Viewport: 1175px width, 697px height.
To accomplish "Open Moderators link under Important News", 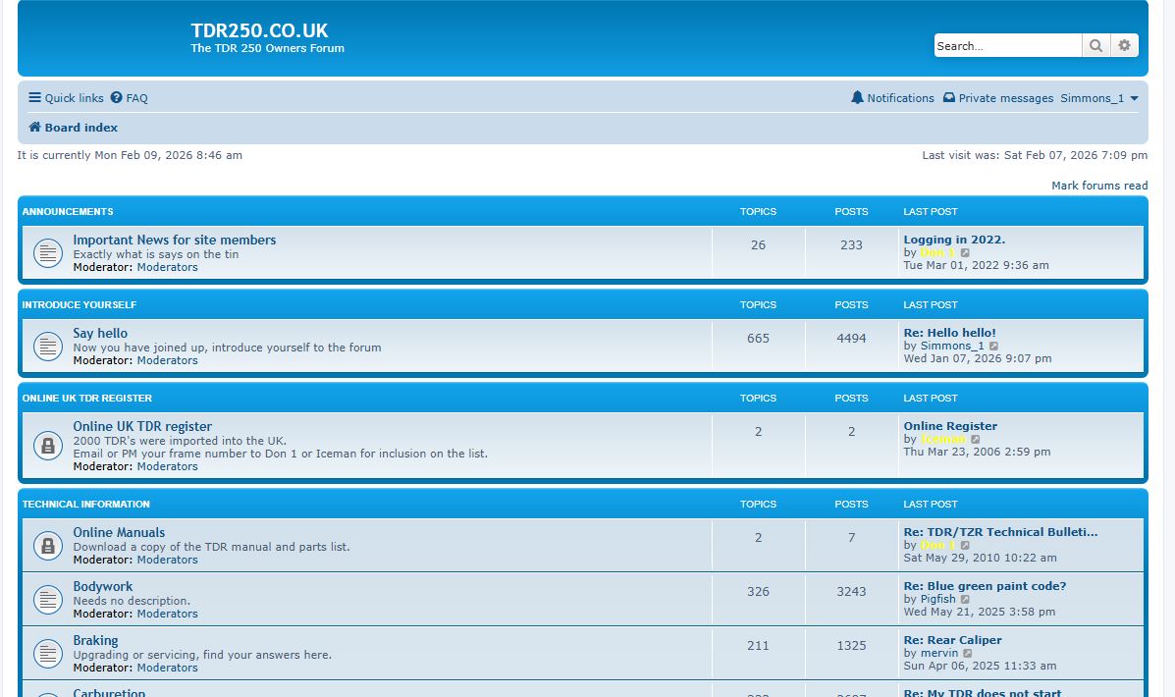I will pyautogui.click(x=167, y=267).
